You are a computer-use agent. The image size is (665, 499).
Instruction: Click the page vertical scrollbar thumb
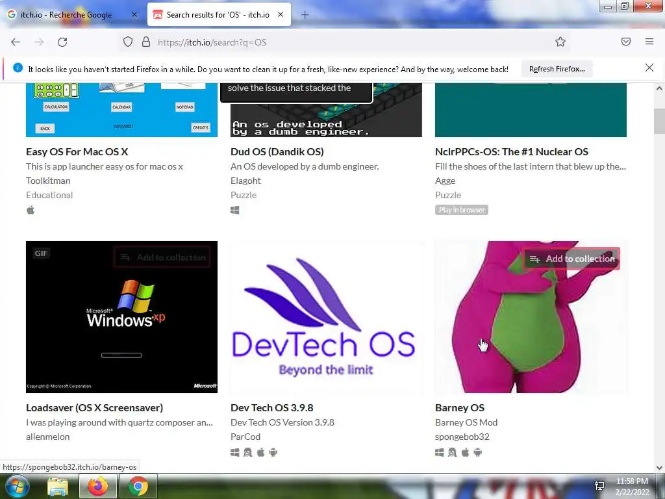(x=659, y=121)
